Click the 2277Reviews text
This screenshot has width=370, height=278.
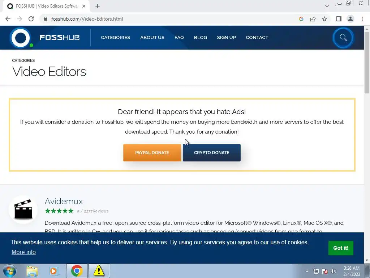(96, 211)
